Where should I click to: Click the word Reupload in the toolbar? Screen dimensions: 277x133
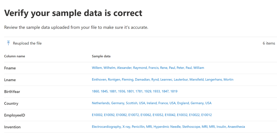(21, 43)
